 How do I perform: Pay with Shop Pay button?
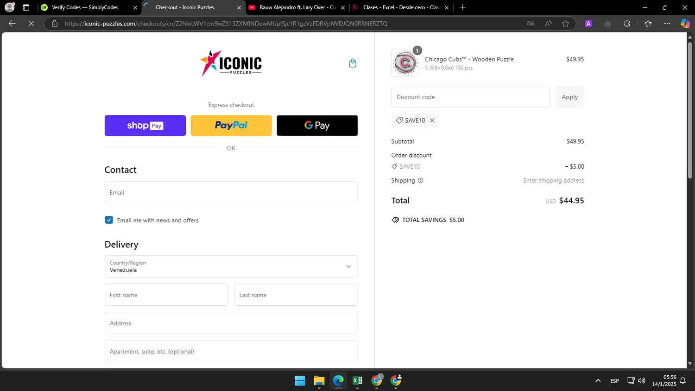pyautogui.click(x=145, y=126)
